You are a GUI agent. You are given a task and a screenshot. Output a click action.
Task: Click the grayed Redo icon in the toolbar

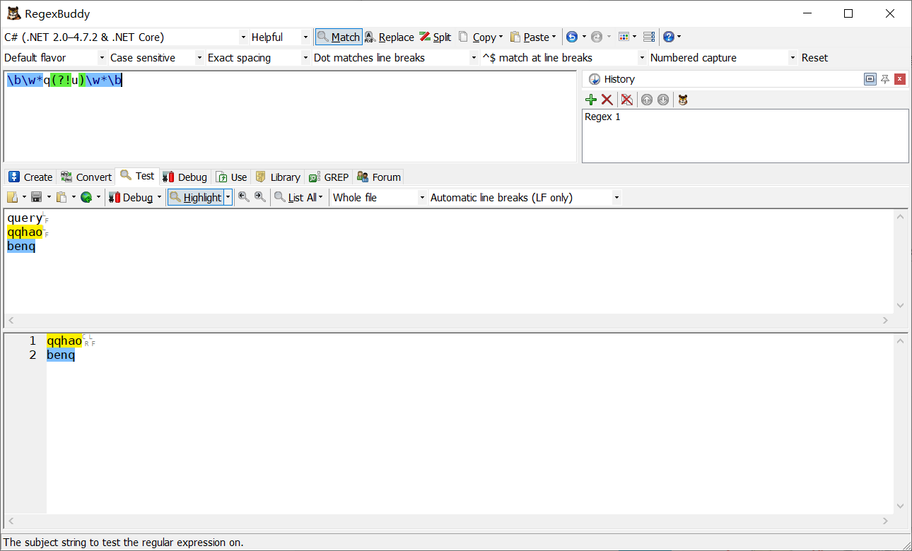pyautogui.click(x=596, y=37)
